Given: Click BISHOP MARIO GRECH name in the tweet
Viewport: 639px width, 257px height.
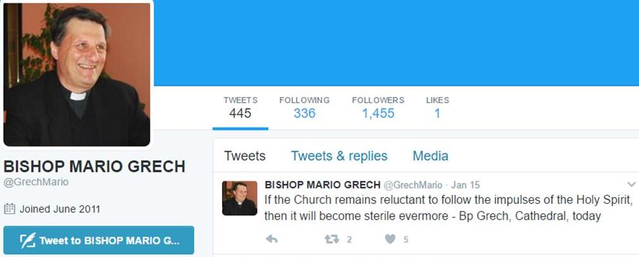Looking at the screenshot, I should 321,185.
